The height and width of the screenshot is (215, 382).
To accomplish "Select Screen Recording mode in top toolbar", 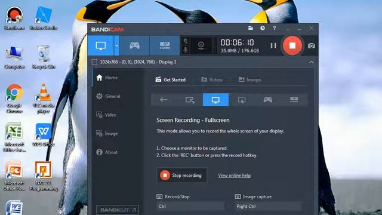I will 101,45.
